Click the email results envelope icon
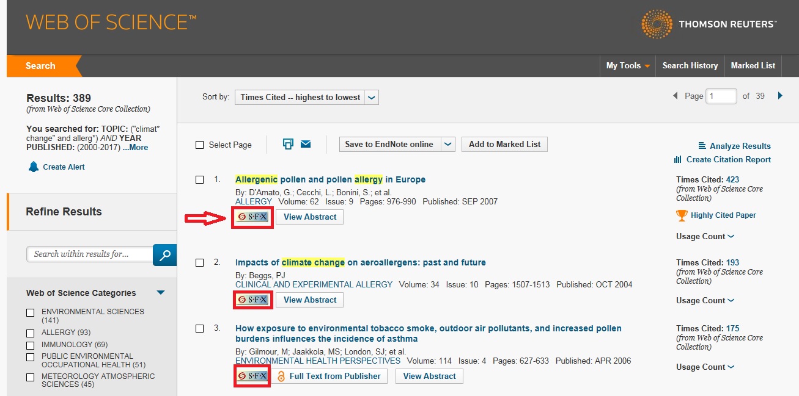799x396 pixels. pyautogui.click(x=306, y=144)
